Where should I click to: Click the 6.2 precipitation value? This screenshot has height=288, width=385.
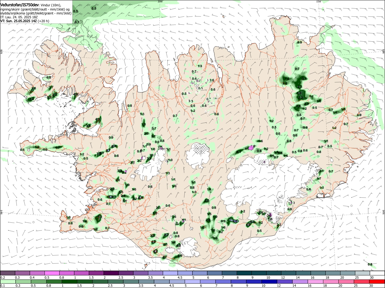click(156, 251)
